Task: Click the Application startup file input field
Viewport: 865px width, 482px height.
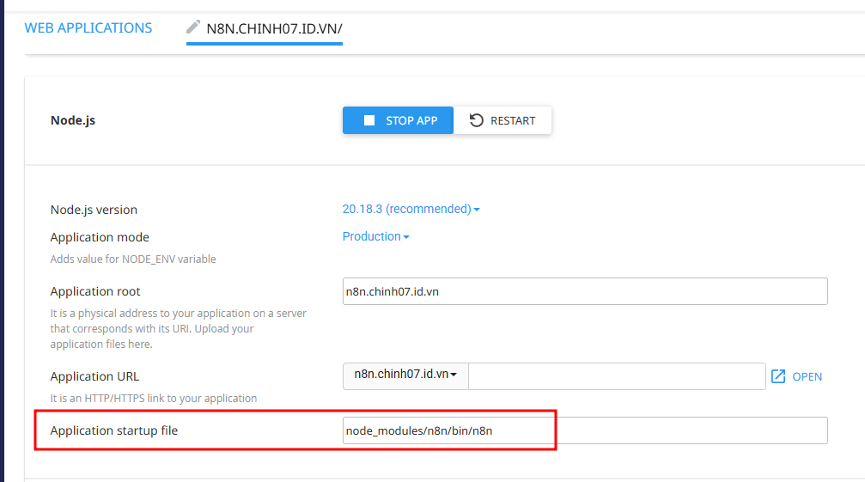Action: 585,430
